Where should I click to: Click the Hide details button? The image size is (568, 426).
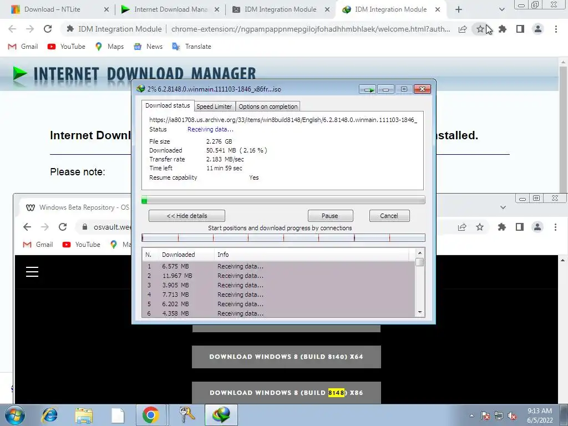187,216
